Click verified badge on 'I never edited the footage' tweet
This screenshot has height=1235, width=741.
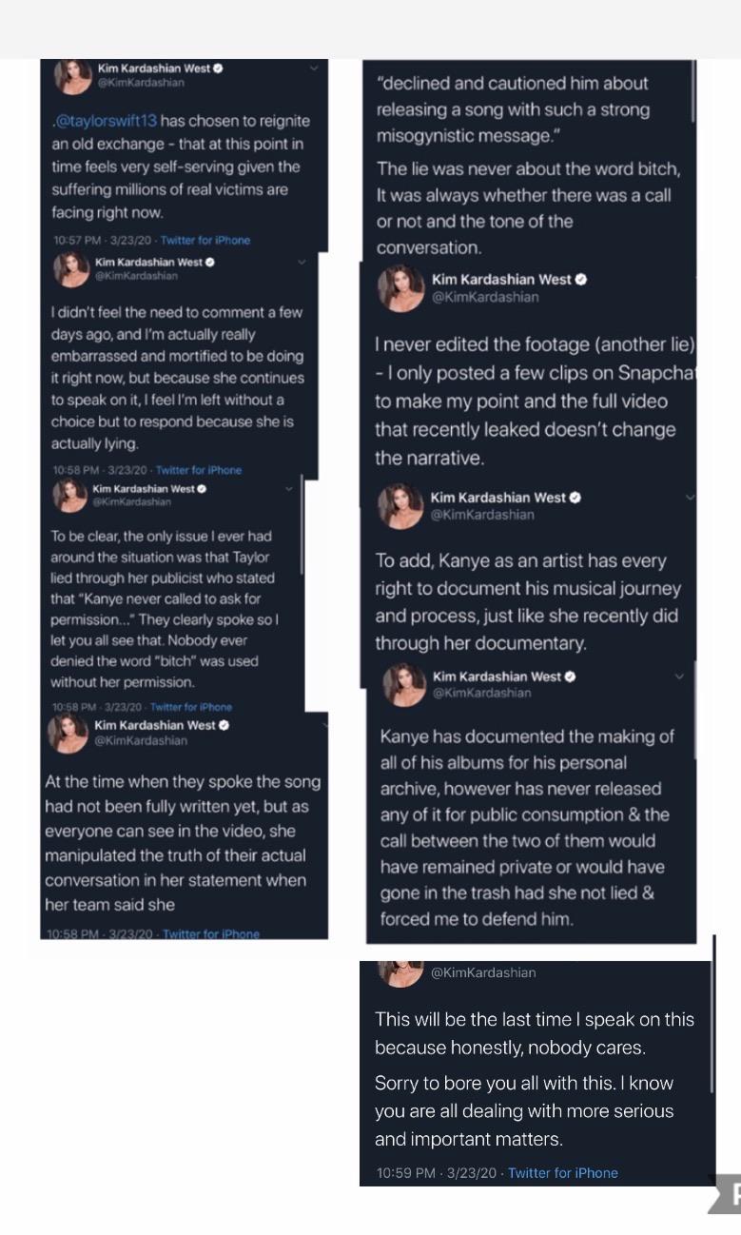pyautogui.click(x=581, y=280)
